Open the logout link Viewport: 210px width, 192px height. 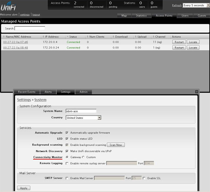(x=36, y=15)
